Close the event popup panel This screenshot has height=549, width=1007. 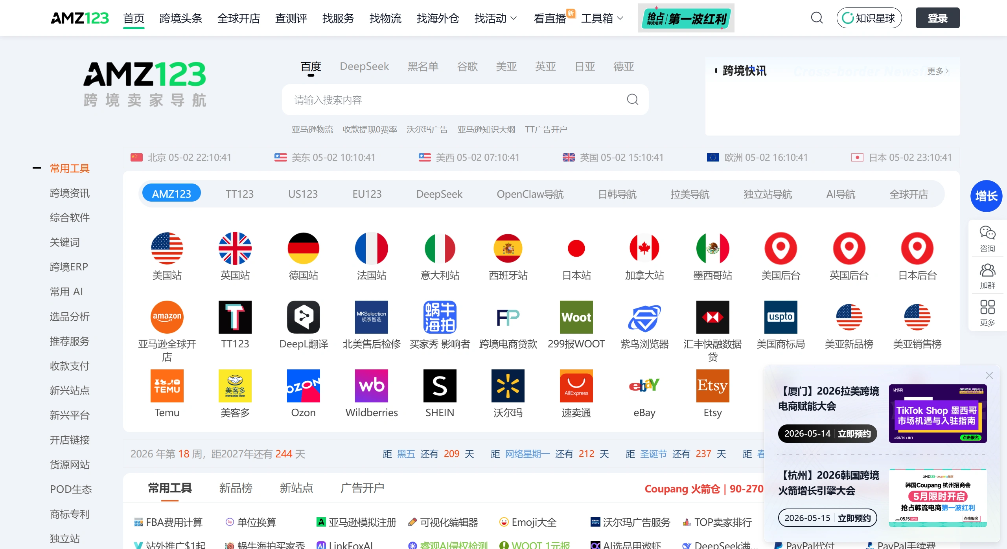(x=989, y=375)
